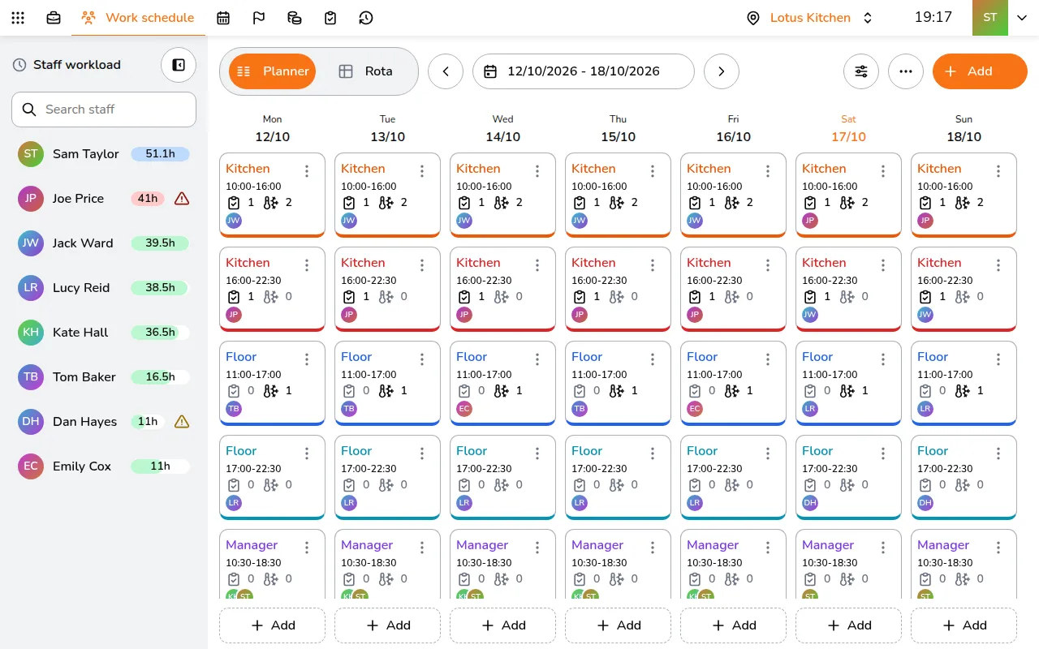1039x649 pixels.
Task: Open options for Wednesday Floor 11:00-17:00 shift
Action: pos(537,359)
